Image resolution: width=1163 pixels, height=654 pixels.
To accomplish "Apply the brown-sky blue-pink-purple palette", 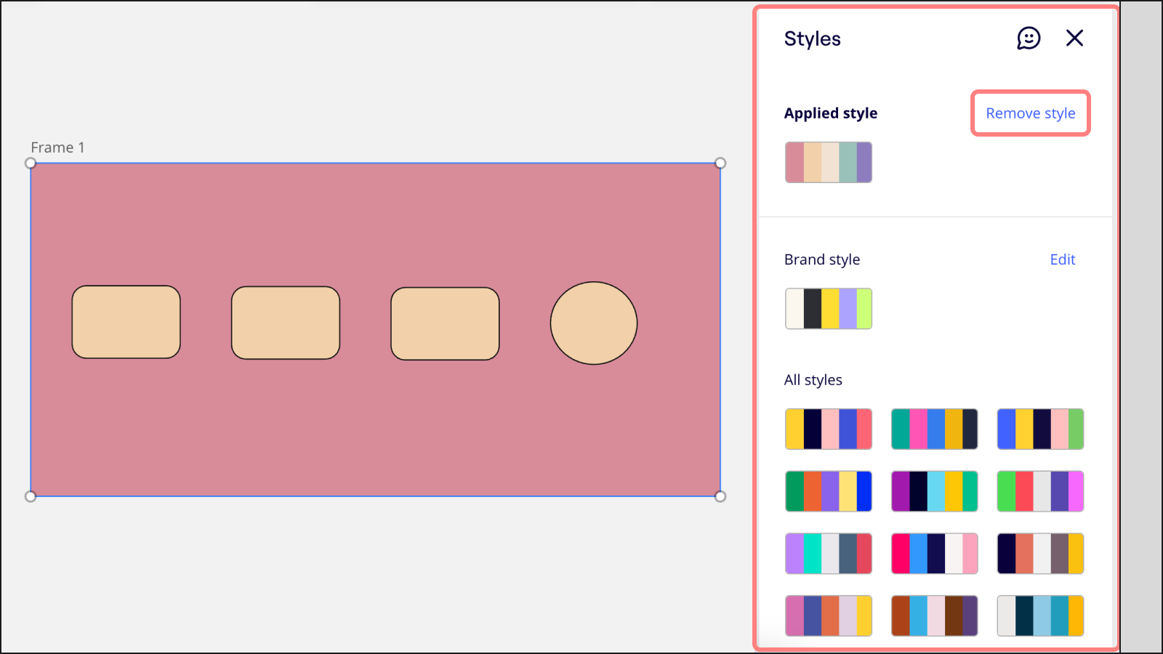I will (934, 615).
